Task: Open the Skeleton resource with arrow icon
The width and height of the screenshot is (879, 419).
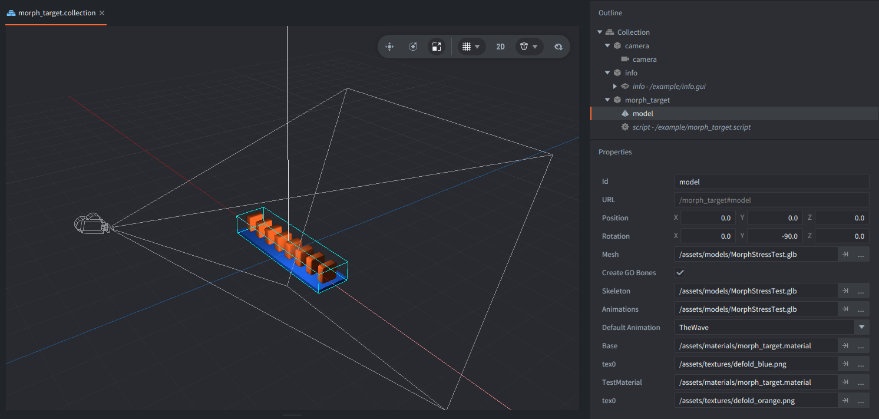Action: pos(845,291)
